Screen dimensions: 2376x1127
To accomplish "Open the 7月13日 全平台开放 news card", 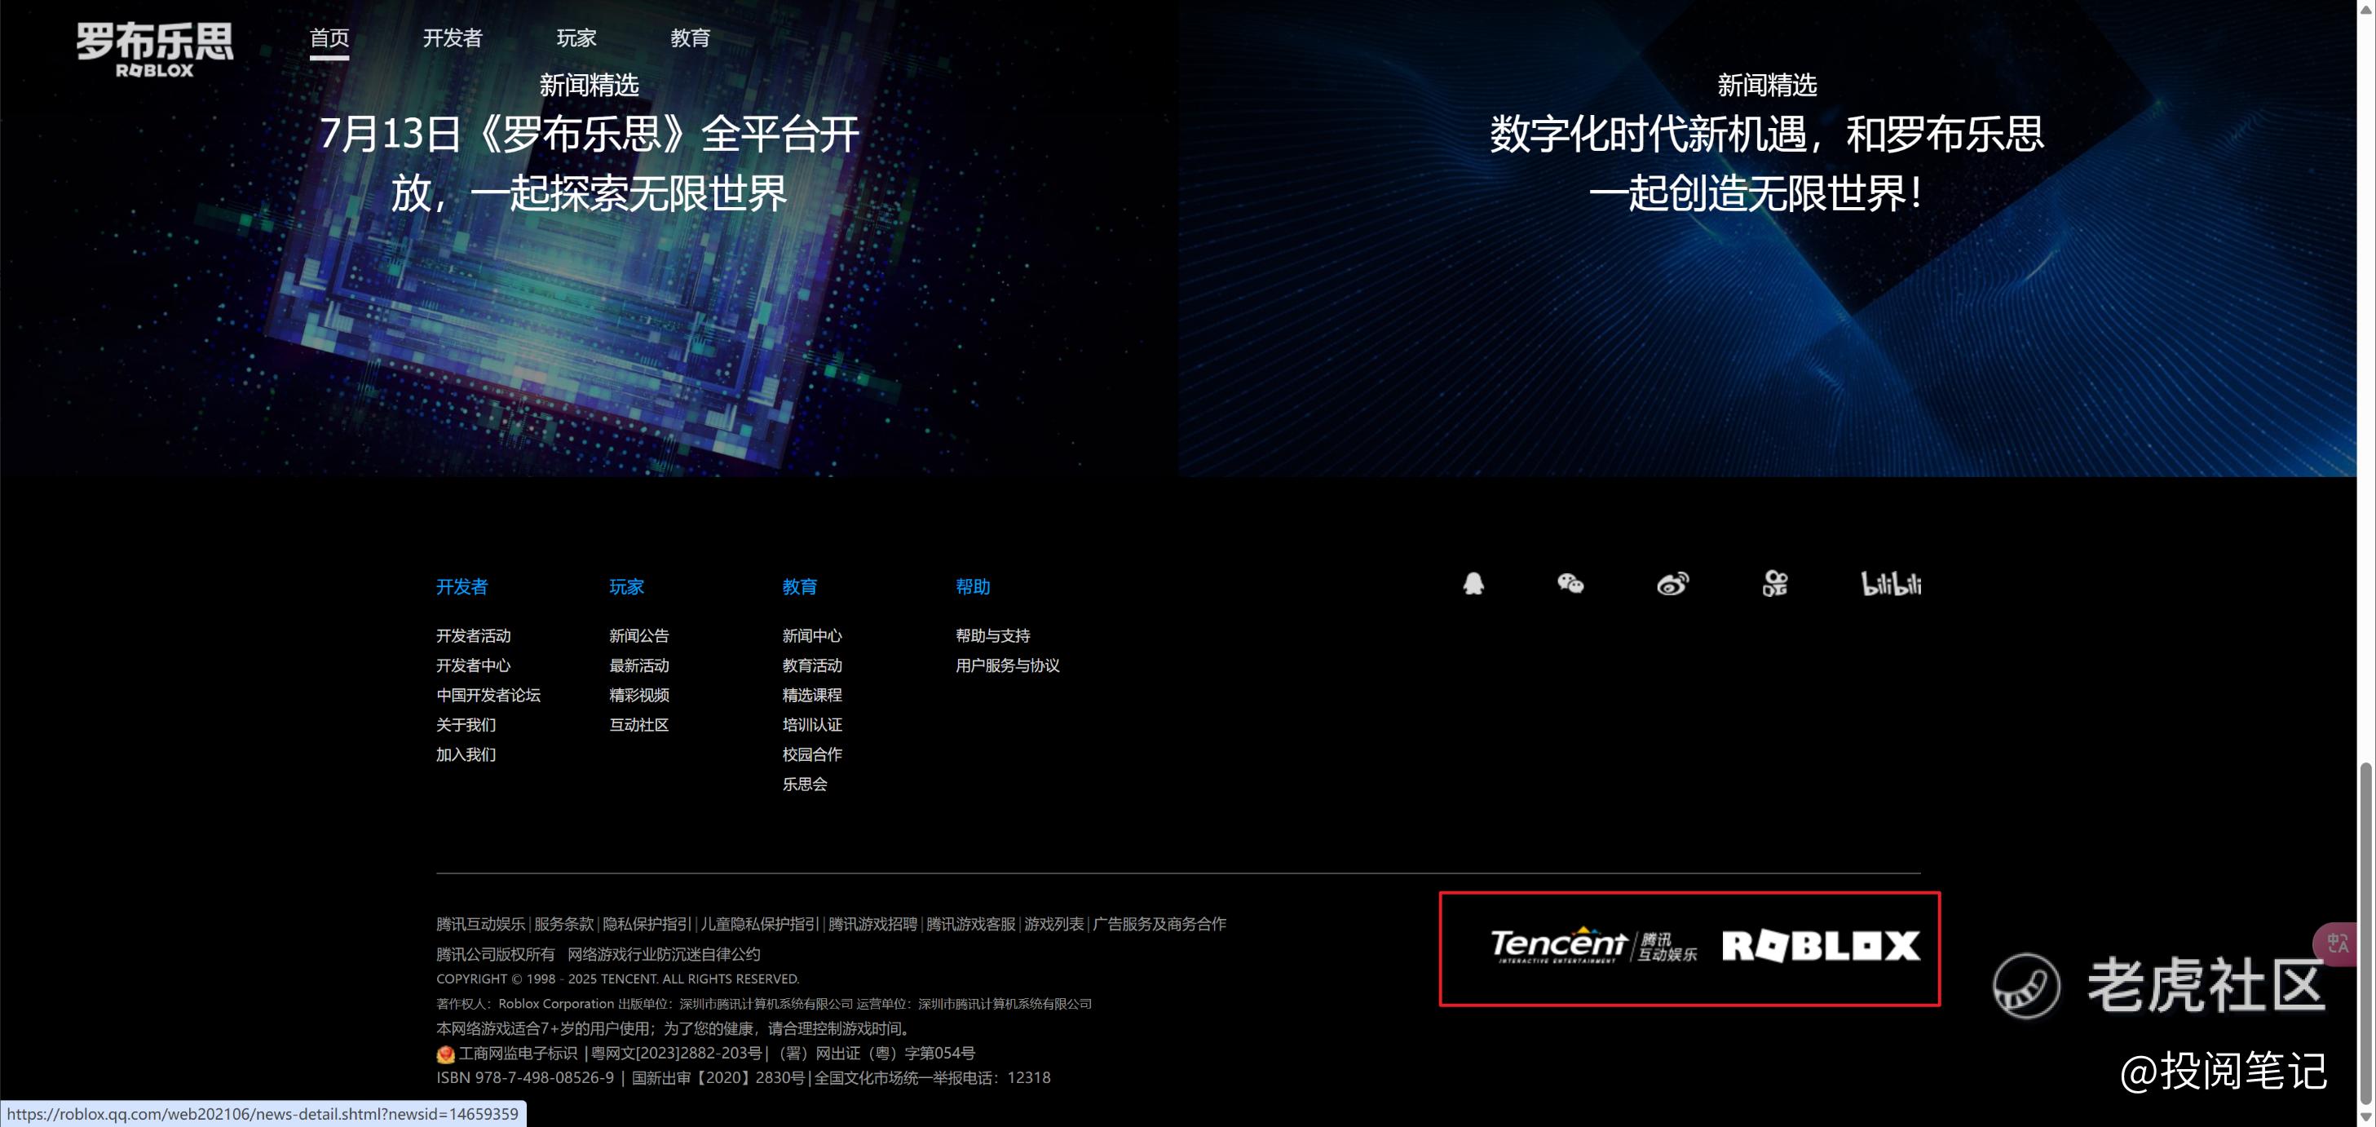I will point(589,239).
